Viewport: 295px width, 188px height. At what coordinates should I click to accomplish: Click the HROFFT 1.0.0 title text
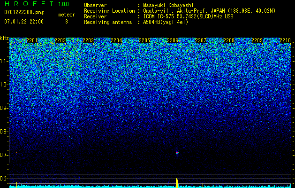point(37,4)
